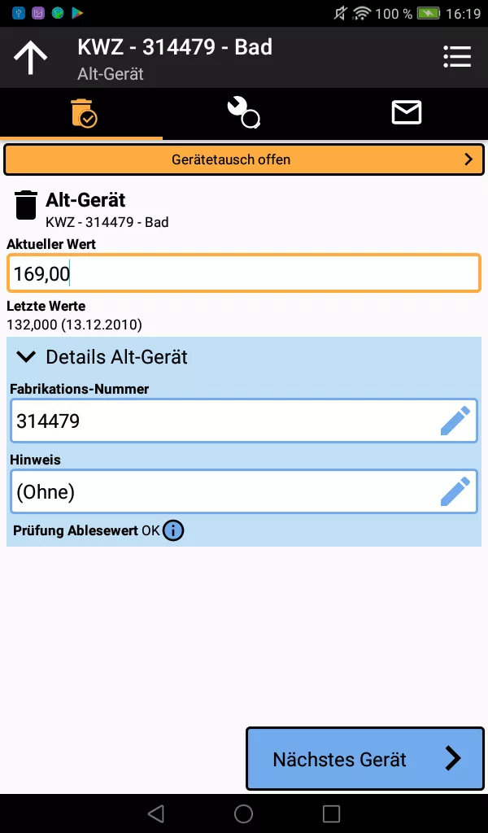Screen dimensions: 488x833
Task: Tap the trash icon beside Alt-Gerät
Action: (x=25, y=206)
